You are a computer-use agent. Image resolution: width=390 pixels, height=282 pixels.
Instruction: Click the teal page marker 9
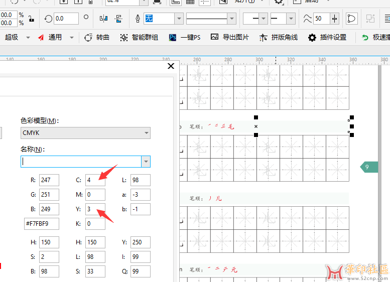click(x=369, y=167)
